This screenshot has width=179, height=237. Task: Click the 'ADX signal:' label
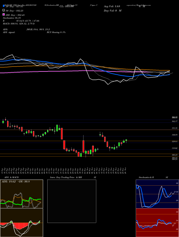click(9, 32)
